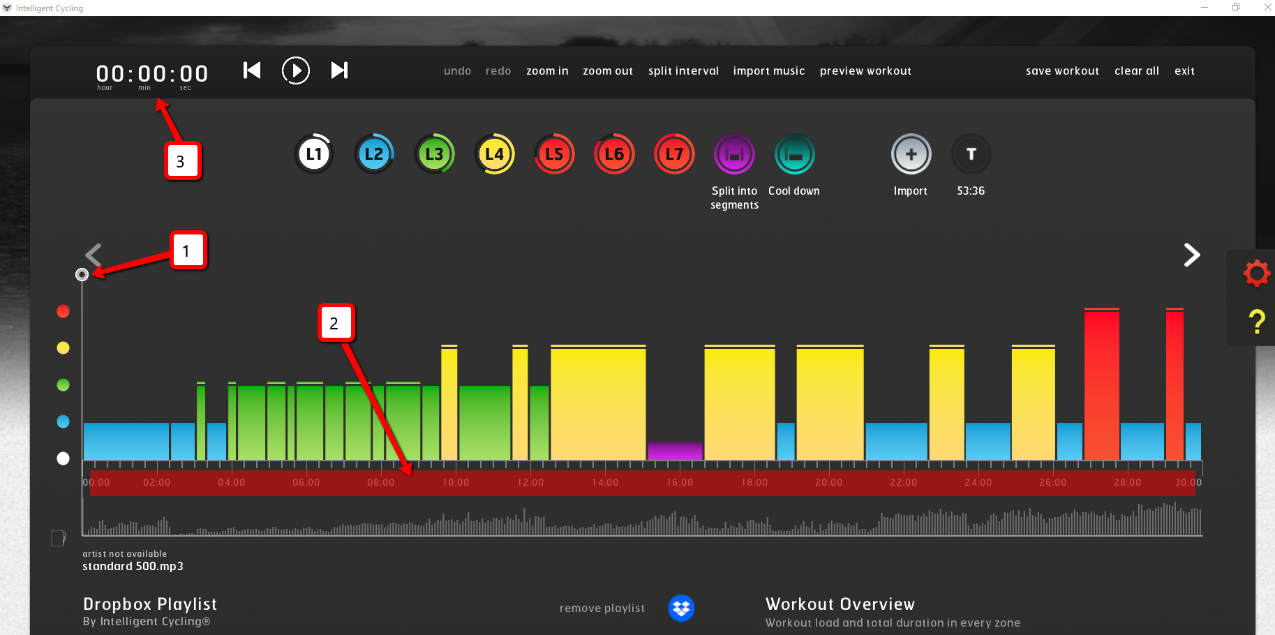Click redo
Image resolution: width=1275 pixels, height=635 pixels.
point(498,71)
